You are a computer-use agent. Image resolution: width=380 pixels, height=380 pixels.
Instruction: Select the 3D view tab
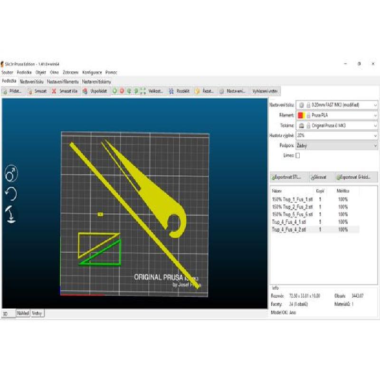(9, 314)
